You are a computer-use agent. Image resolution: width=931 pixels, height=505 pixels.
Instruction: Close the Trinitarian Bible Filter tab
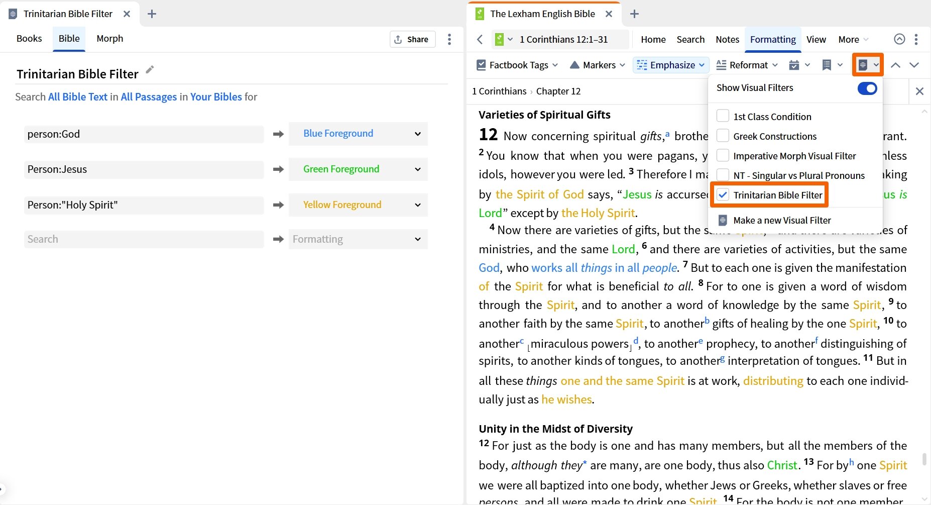click(127, 14)
